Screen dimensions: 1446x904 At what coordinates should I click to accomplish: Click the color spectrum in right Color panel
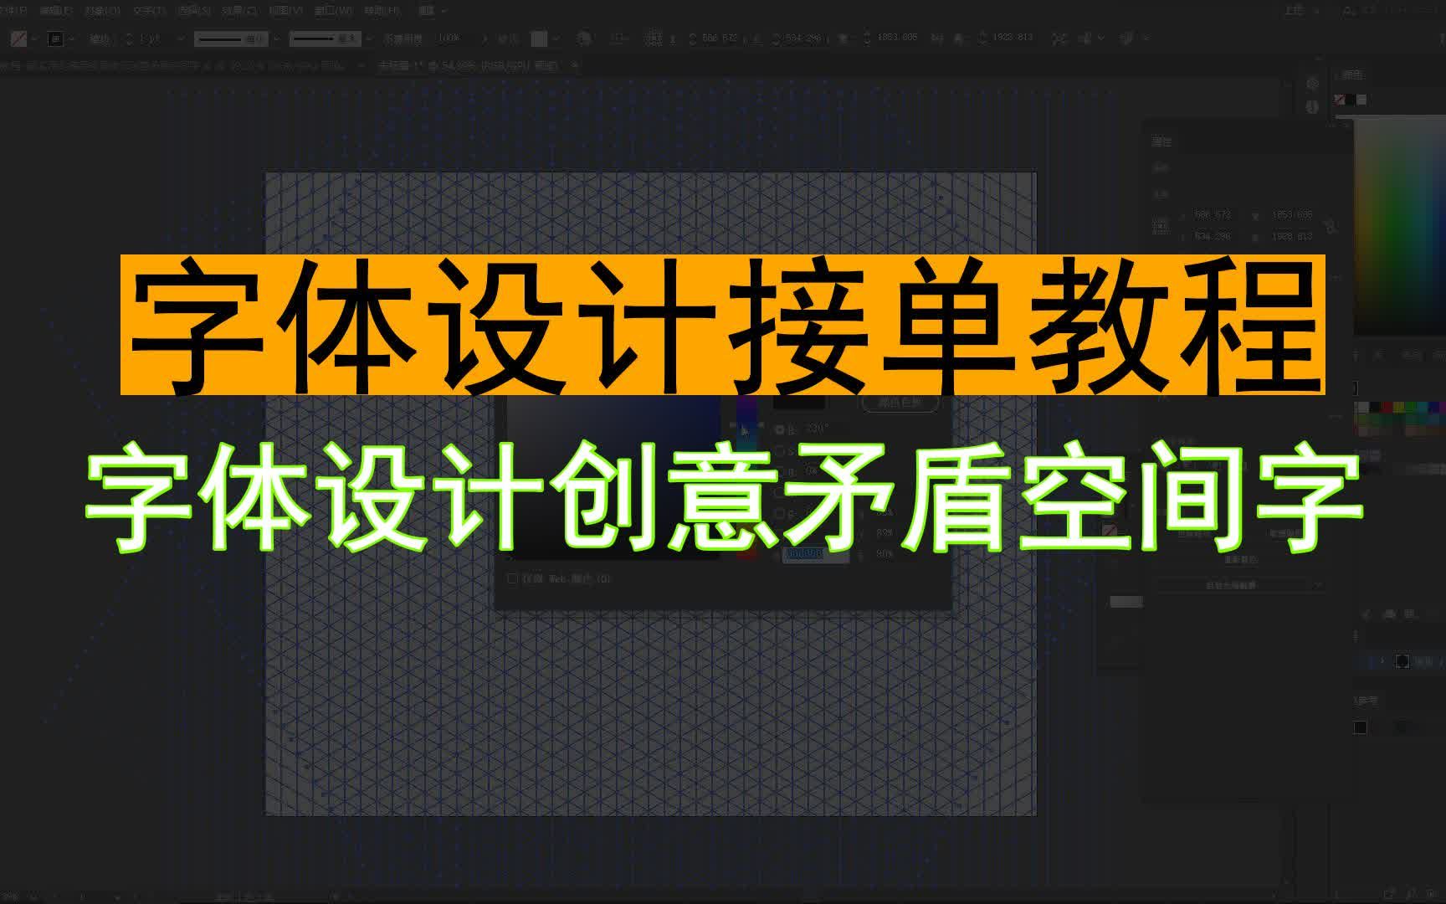pyautogui.click(x=1399, y=226)
